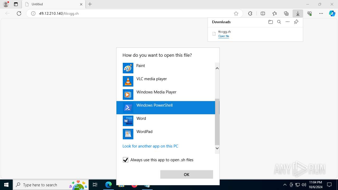The height and width of the screenshot is (190, 338).
Task: Toggle split screen view icon
Action: 263,13
